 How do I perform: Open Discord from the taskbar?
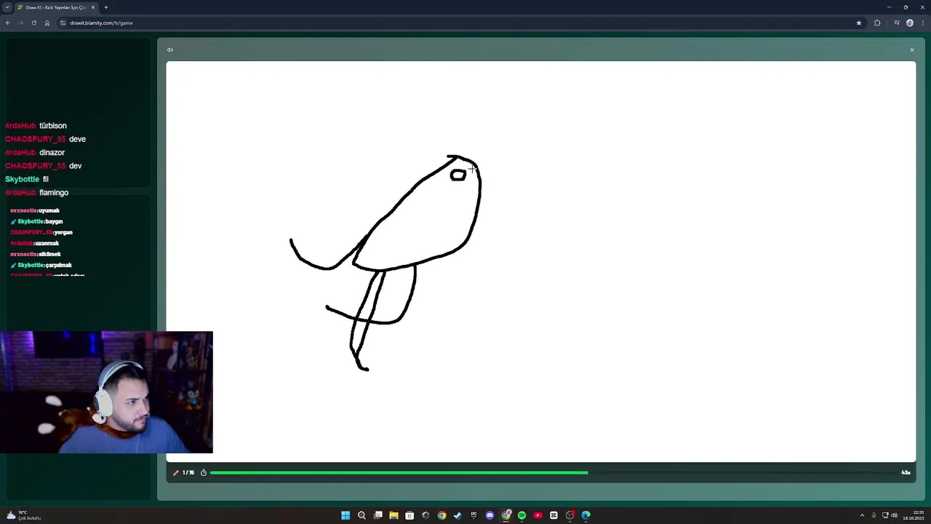pos(490,515)
